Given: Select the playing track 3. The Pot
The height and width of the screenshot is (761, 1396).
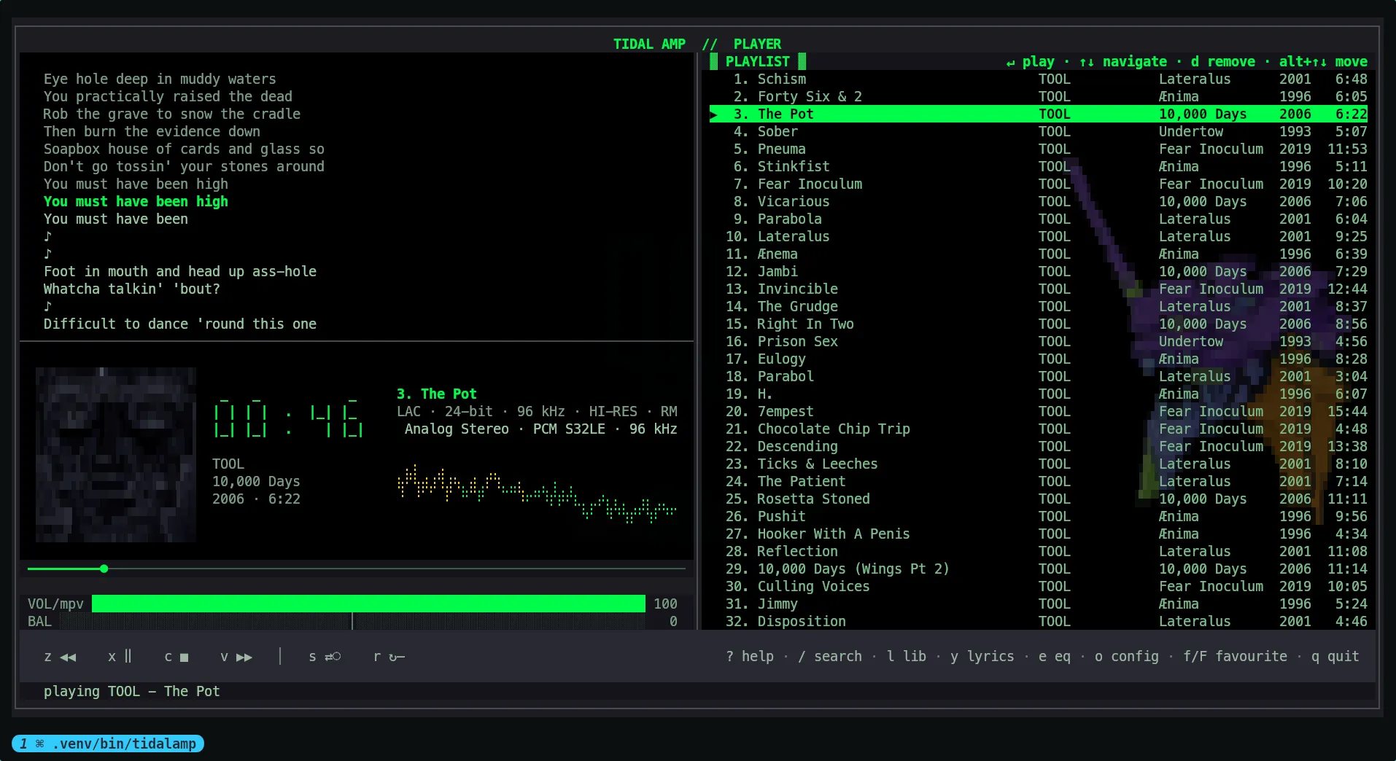Looking at the screenshot, I should click(1039, 114).
